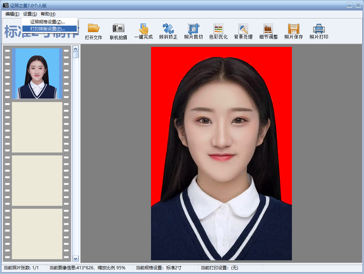The image size is (364, 274).
Task: Select the tethered camera capture tool
Action: (x=118, y=29)
